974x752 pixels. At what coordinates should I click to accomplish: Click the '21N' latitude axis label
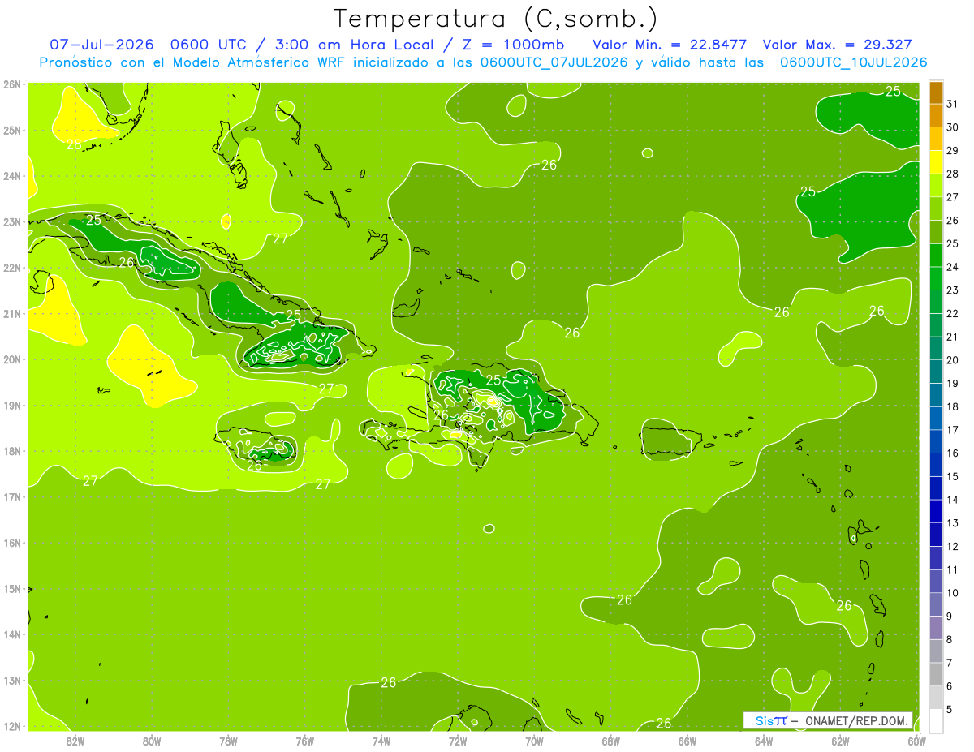[11, 313]
